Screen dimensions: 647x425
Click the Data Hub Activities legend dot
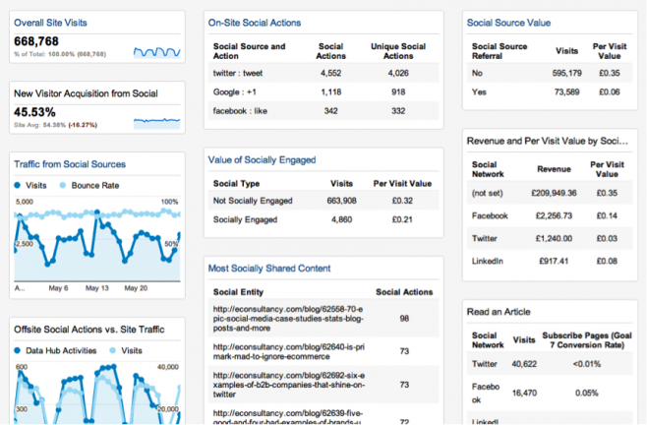18,350
